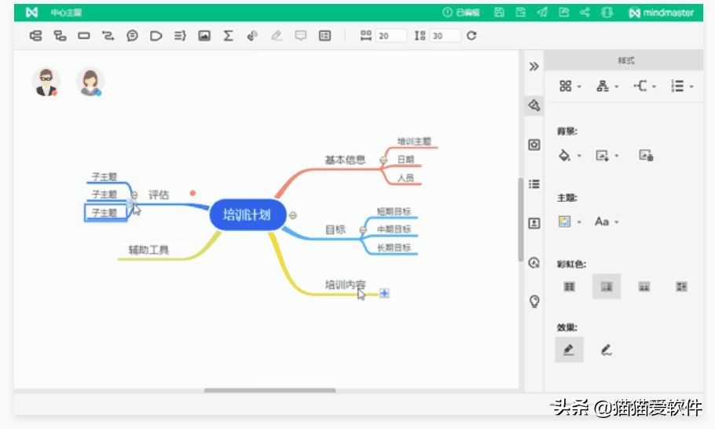Click the callout bubble toolbar icon
The height and width of the screenshot is (429, 715).
(300, 35)
